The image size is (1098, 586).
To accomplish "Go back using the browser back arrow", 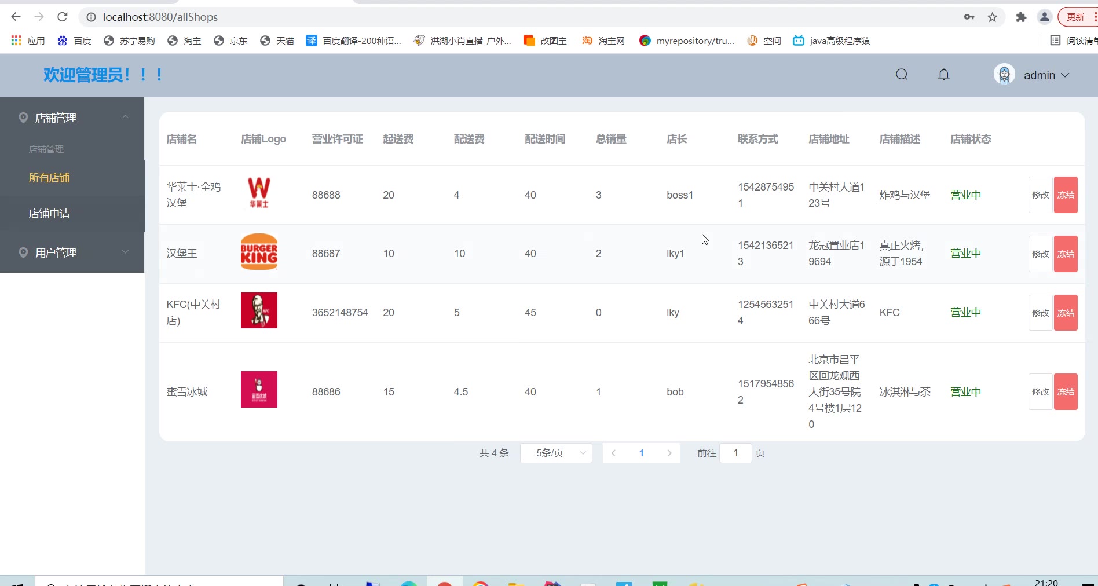I will 16,17.
